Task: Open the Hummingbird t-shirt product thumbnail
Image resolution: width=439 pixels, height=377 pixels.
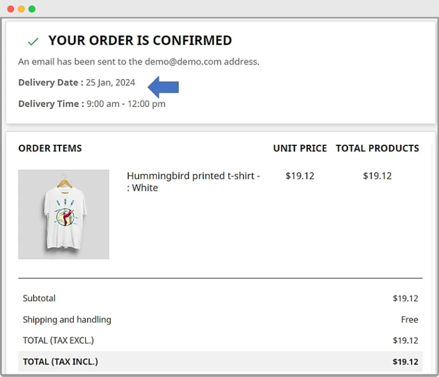Action: point(64,214)
